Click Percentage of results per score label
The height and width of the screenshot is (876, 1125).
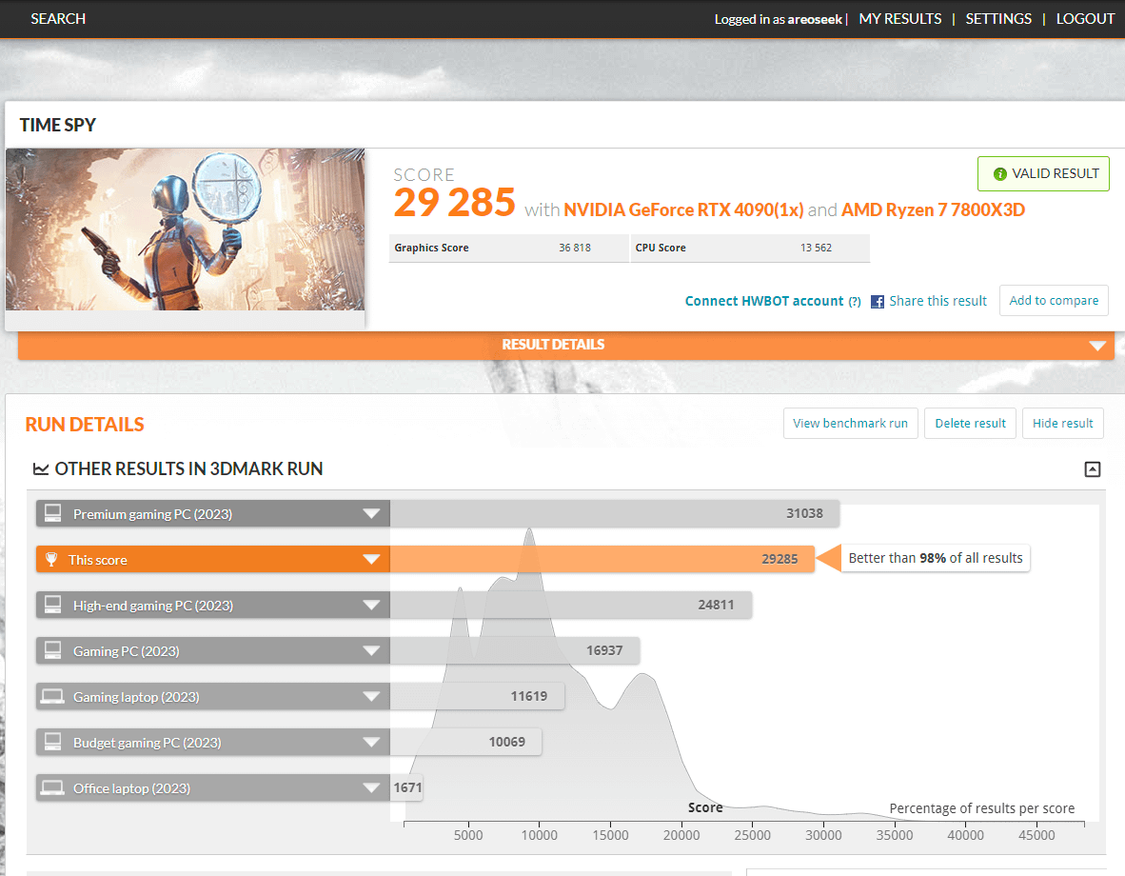[981, 808]
